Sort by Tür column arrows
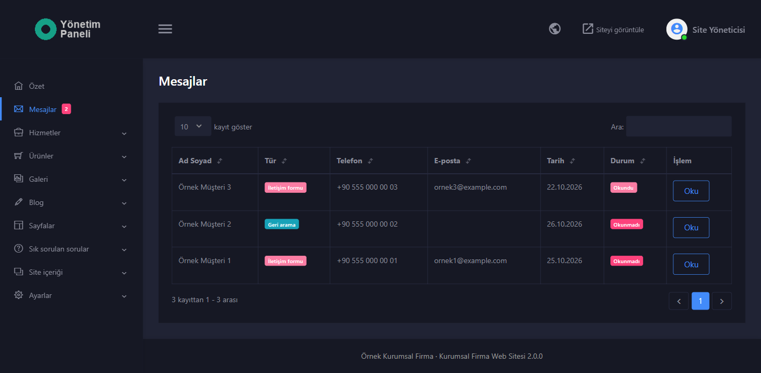Image resolution: width=761 pixels, height=373 pixels. pos(284,161)
